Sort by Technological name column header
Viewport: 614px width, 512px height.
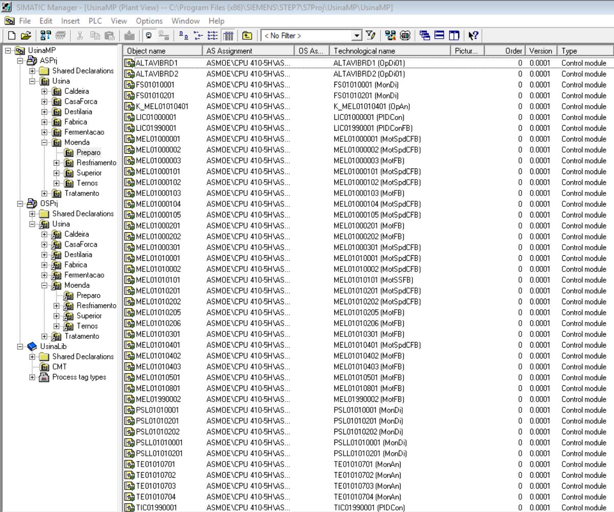click(390, 51)
